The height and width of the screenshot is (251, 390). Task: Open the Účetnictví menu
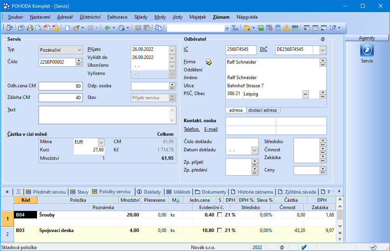point(90,17)
